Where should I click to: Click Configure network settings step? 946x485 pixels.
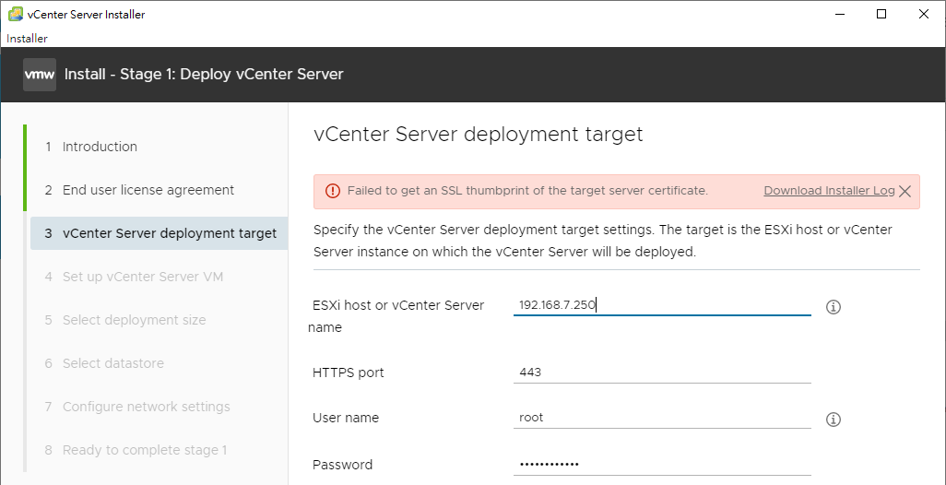point(146,408)
